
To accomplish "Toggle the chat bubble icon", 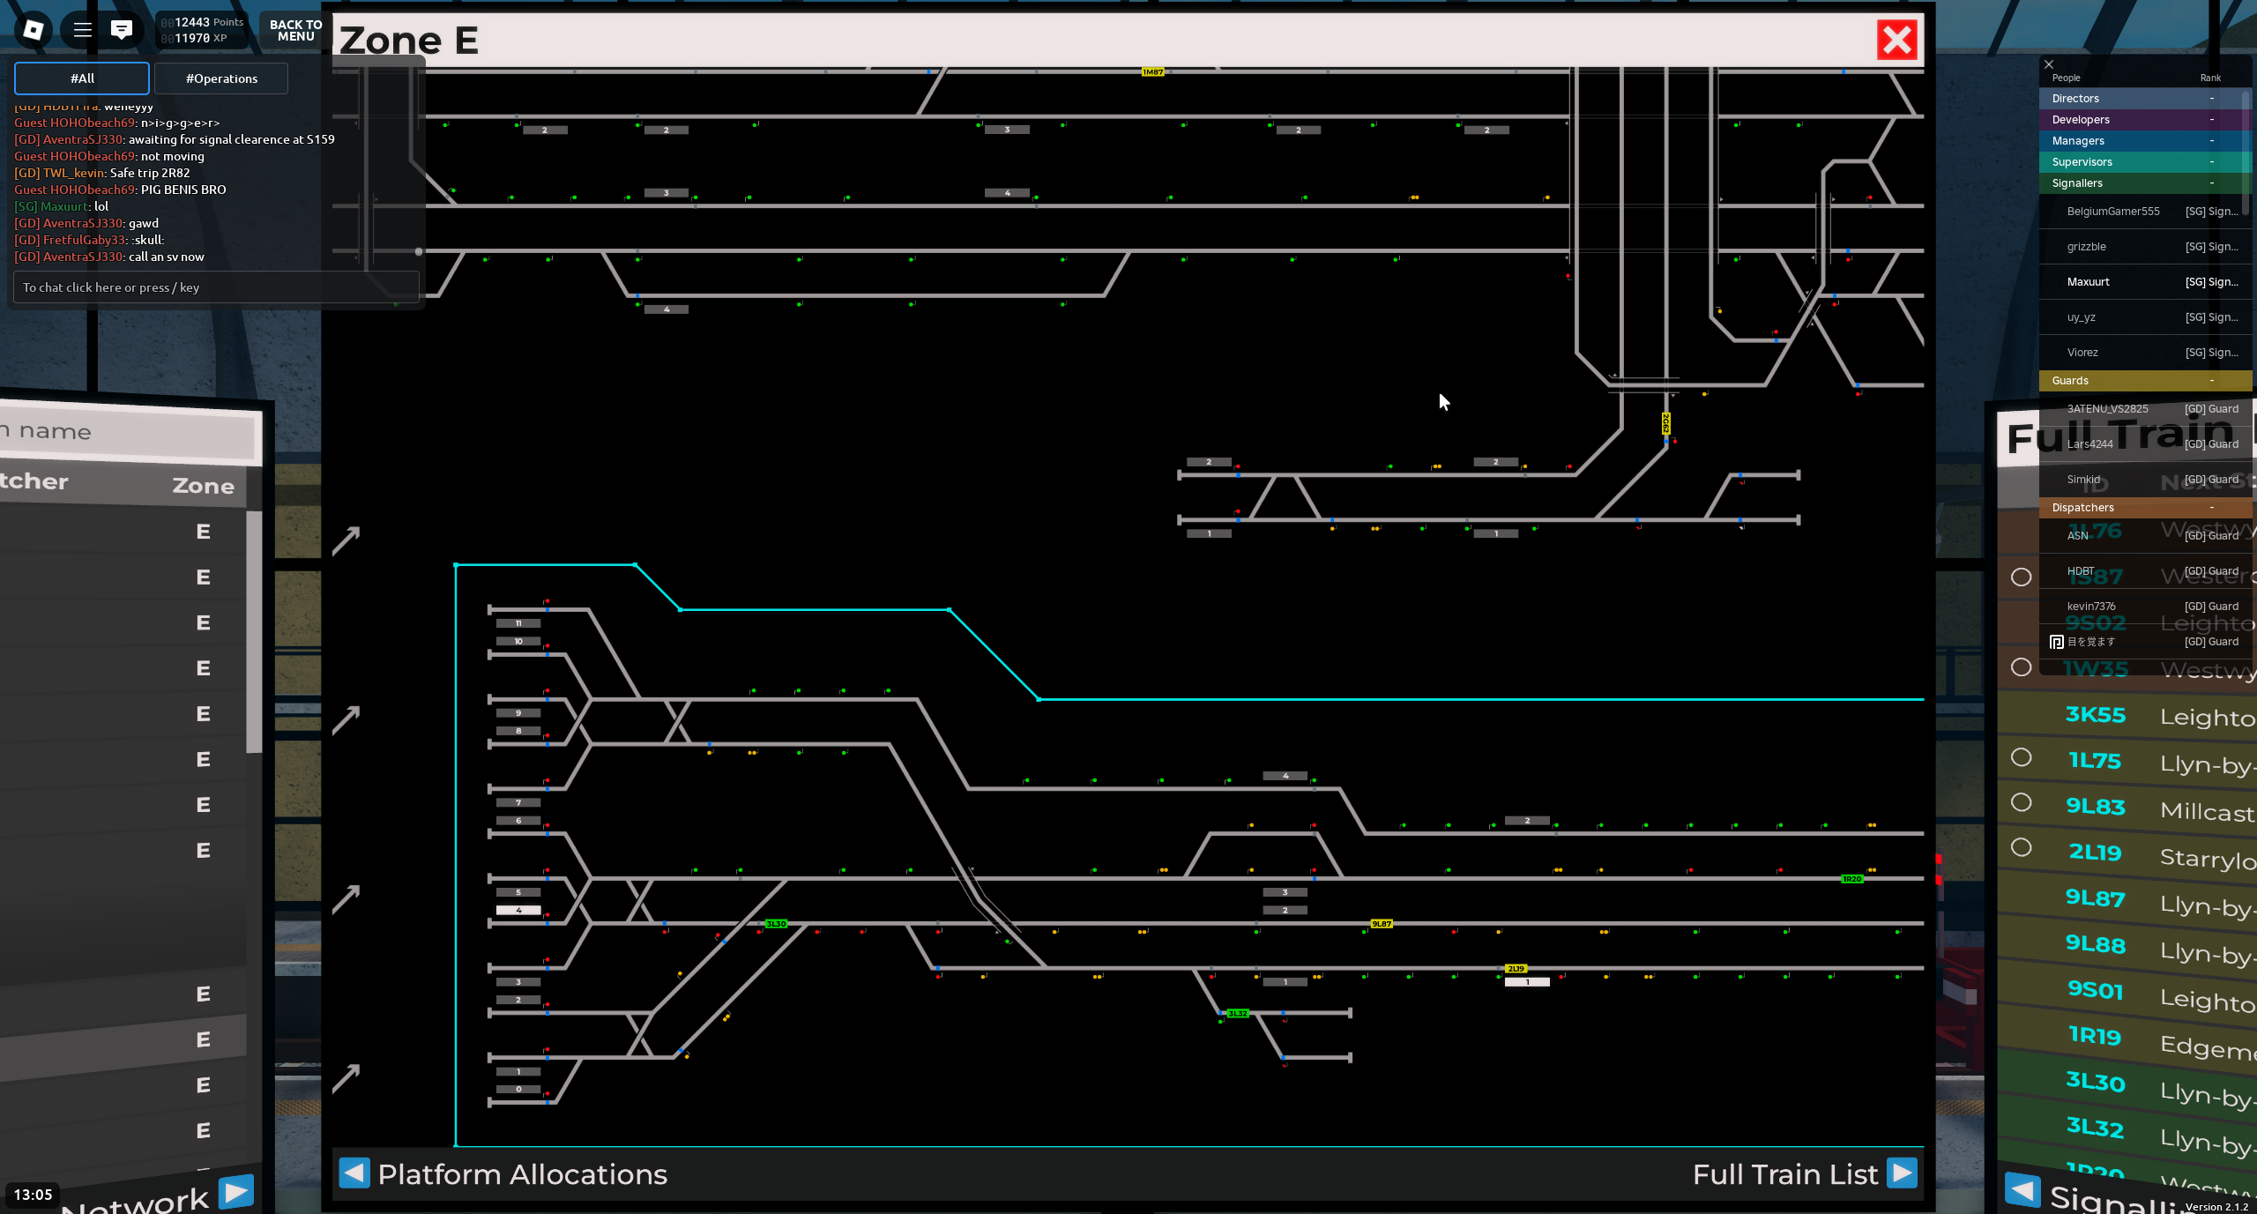I will (122, 30).
